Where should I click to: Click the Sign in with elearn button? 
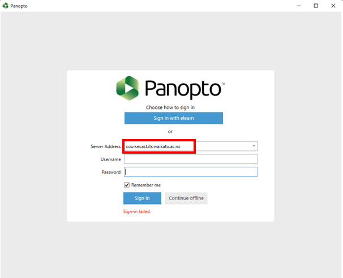pyautogui.click(x=174, y=118)
